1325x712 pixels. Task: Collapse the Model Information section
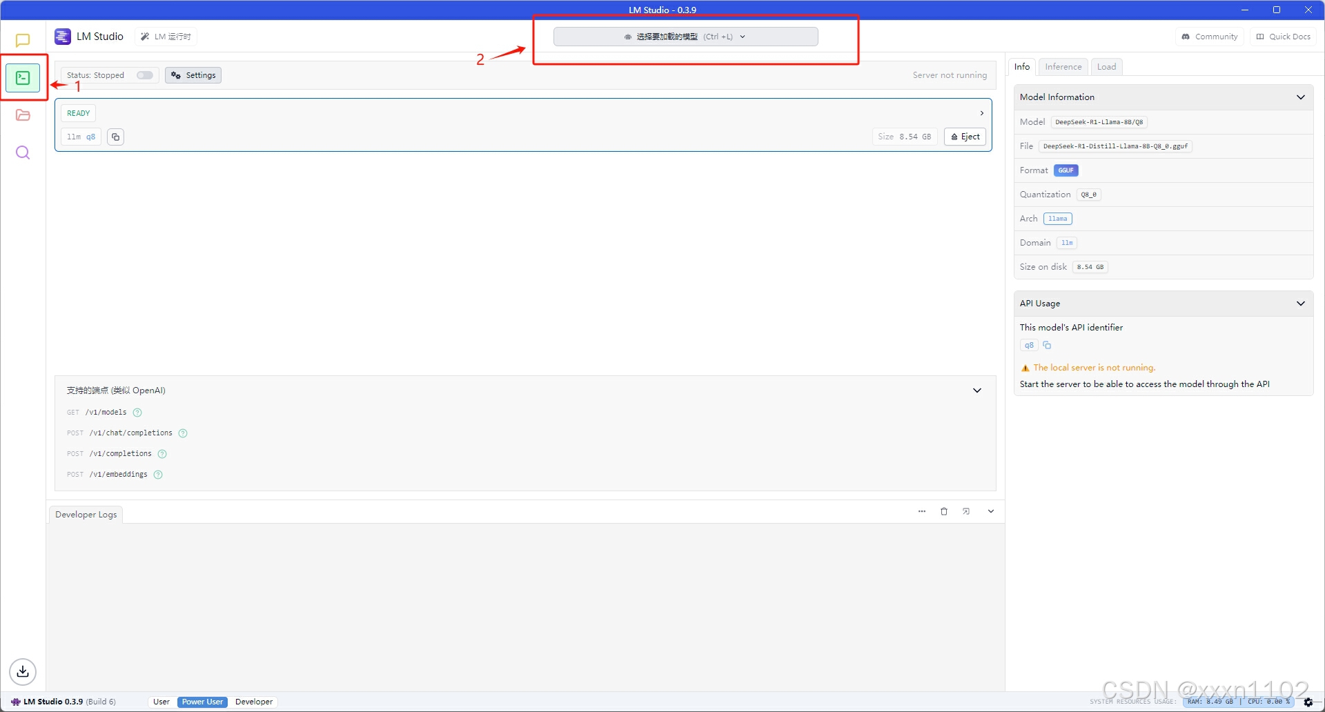[1301, 97]
